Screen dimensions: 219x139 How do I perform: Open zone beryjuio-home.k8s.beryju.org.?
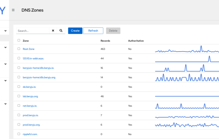[39, 78]
